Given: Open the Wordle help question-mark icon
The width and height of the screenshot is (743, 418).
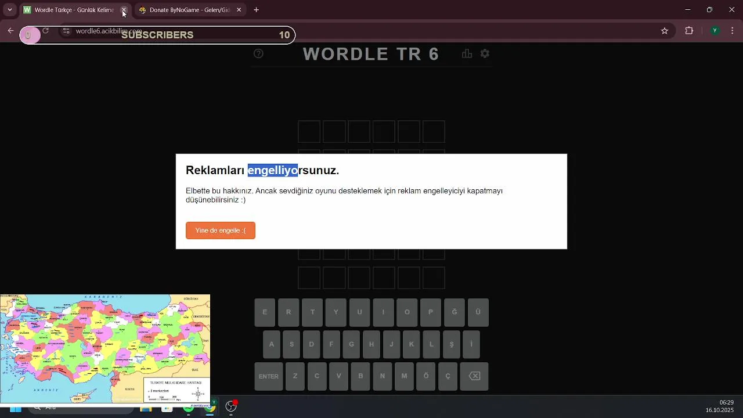Looking at the screenshot, I should 258,53.
